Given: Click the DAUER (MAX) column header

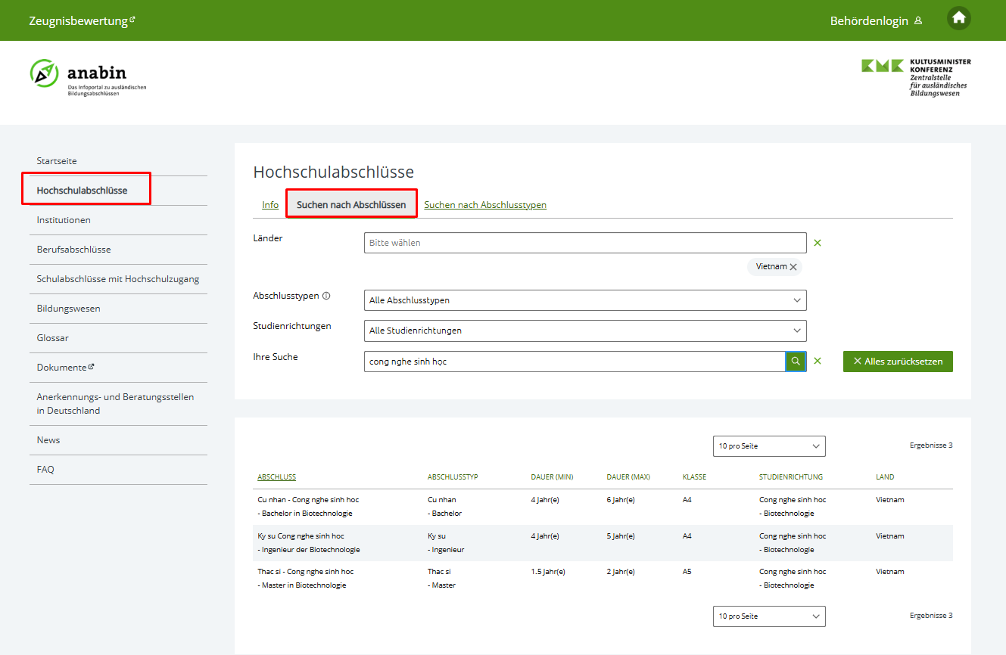Looking at the screenshot, I should [x=628, y=477].
